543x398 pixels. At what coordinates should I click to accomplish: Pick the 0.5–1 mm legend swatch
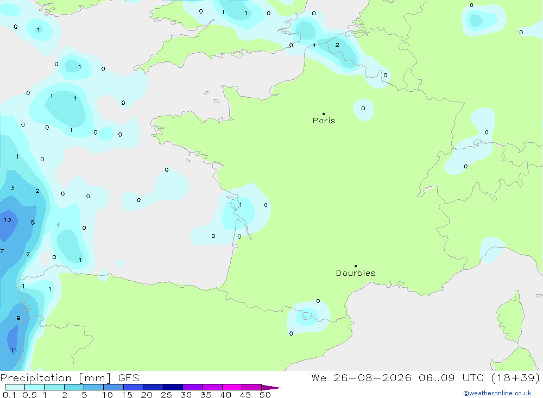(35, 387)
